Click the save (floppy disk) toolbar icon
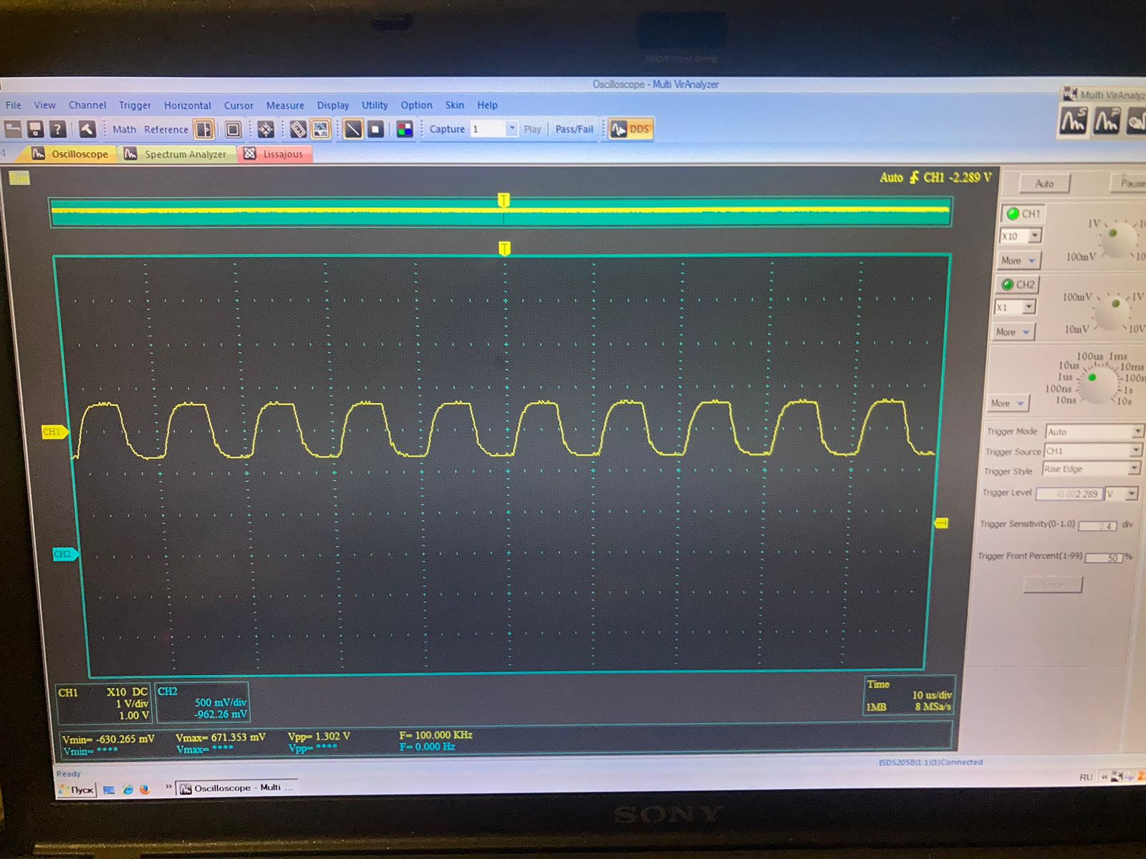The image size is (1146, 859). (x=35, y=129)
